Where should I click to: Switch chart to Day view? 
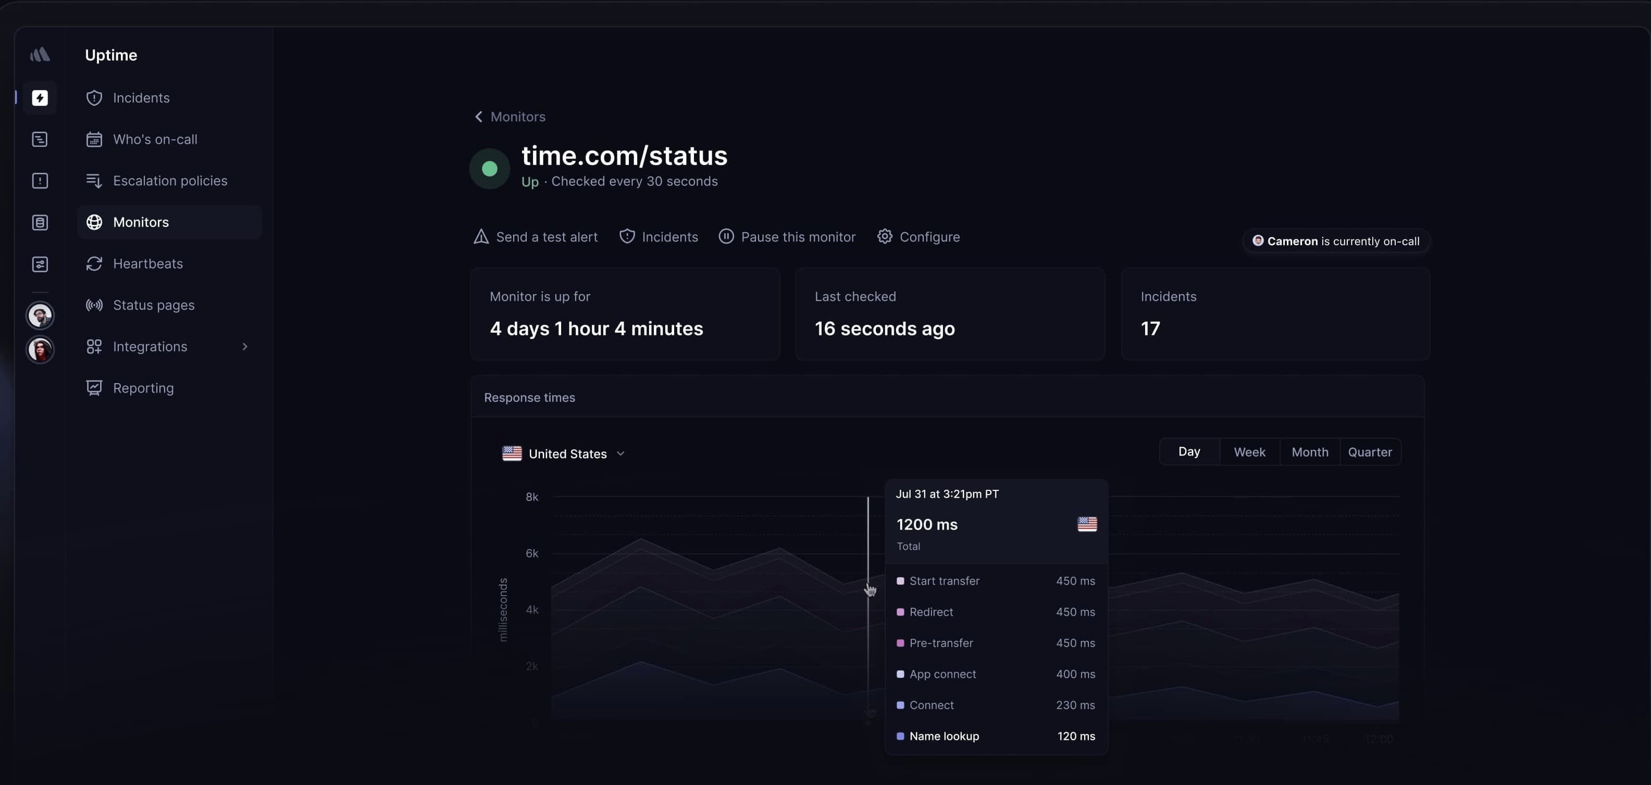click(x=1189, y=452)
